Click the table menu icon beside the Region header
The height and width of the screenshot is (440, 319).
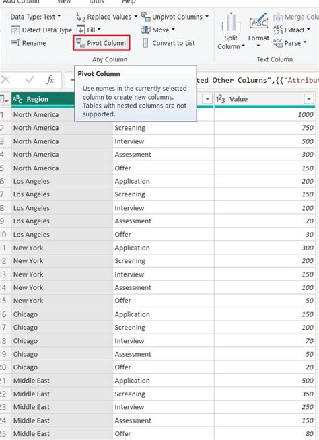pos(3,99)
